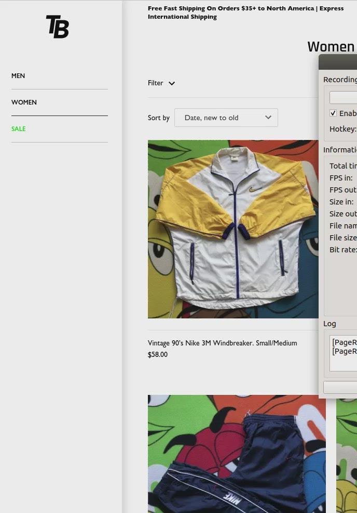Image resolution: width=357 pixels, height=513 pixels.
Task: Open the MEN category
Action: [x=18, y=76]
